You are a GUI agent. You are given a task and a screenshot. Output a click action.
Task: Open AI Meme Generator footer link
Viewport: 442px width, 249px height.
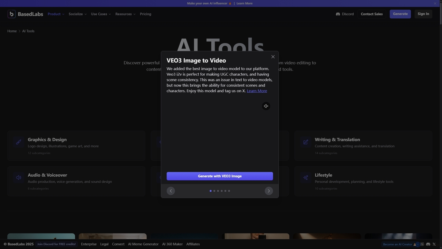pos(143,244)
